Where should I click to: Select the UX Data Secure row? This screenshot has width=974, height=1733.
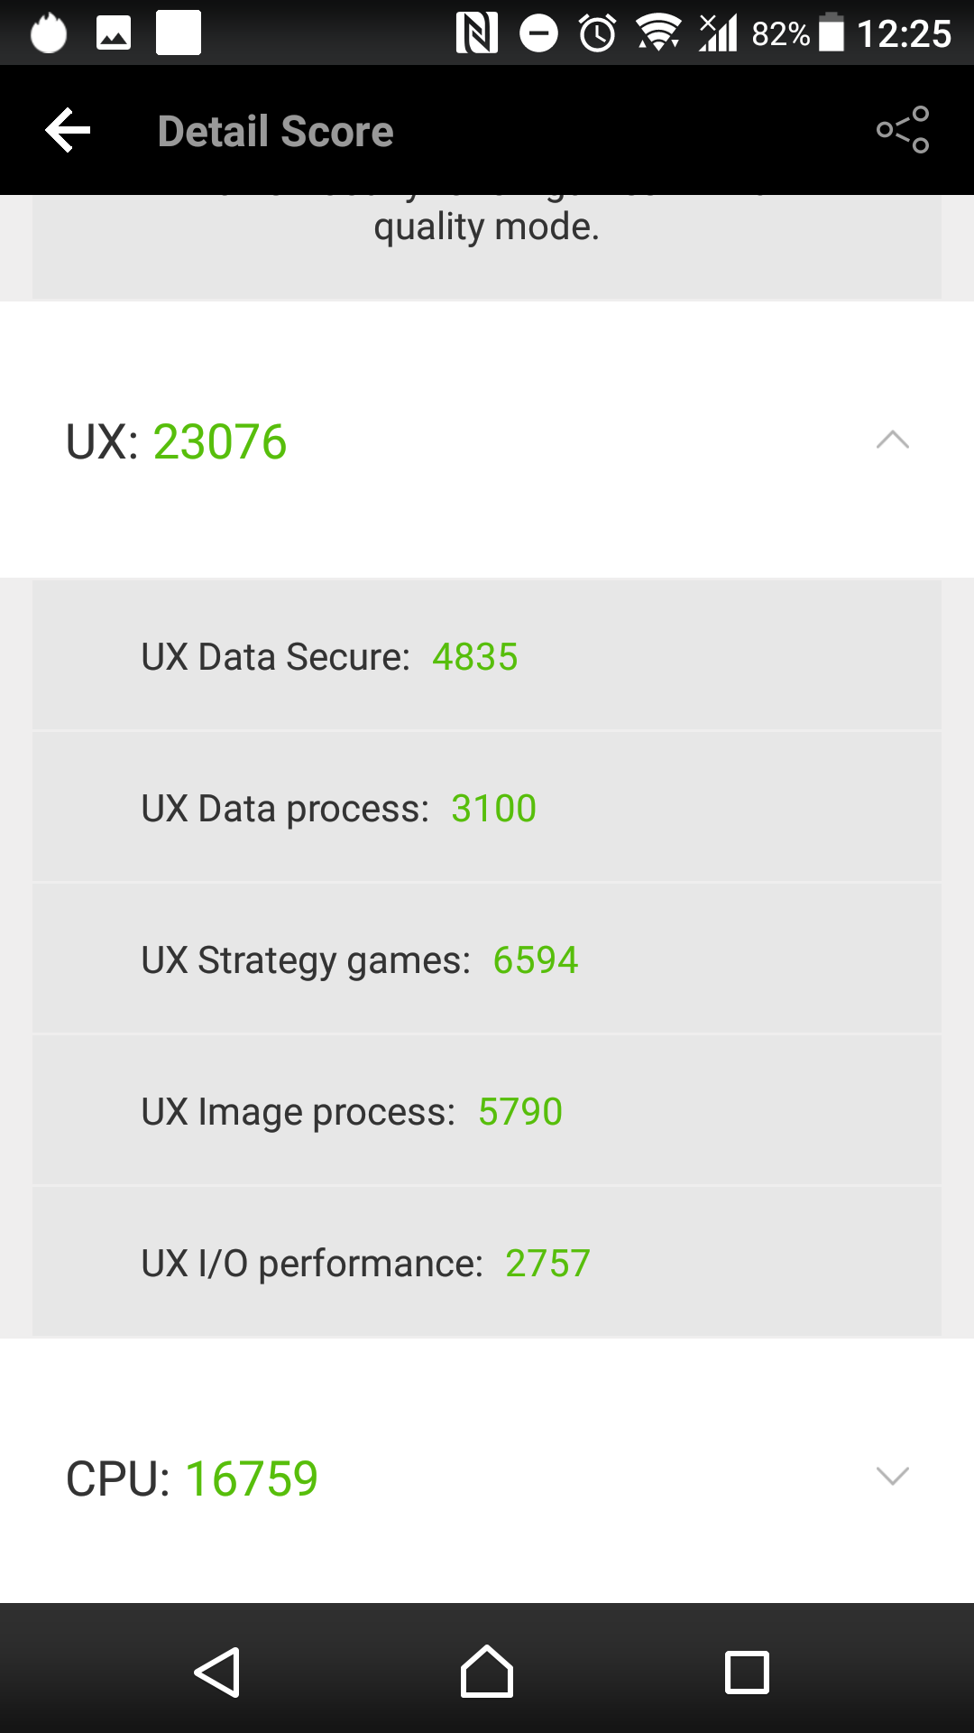click(x=487, y=656)
